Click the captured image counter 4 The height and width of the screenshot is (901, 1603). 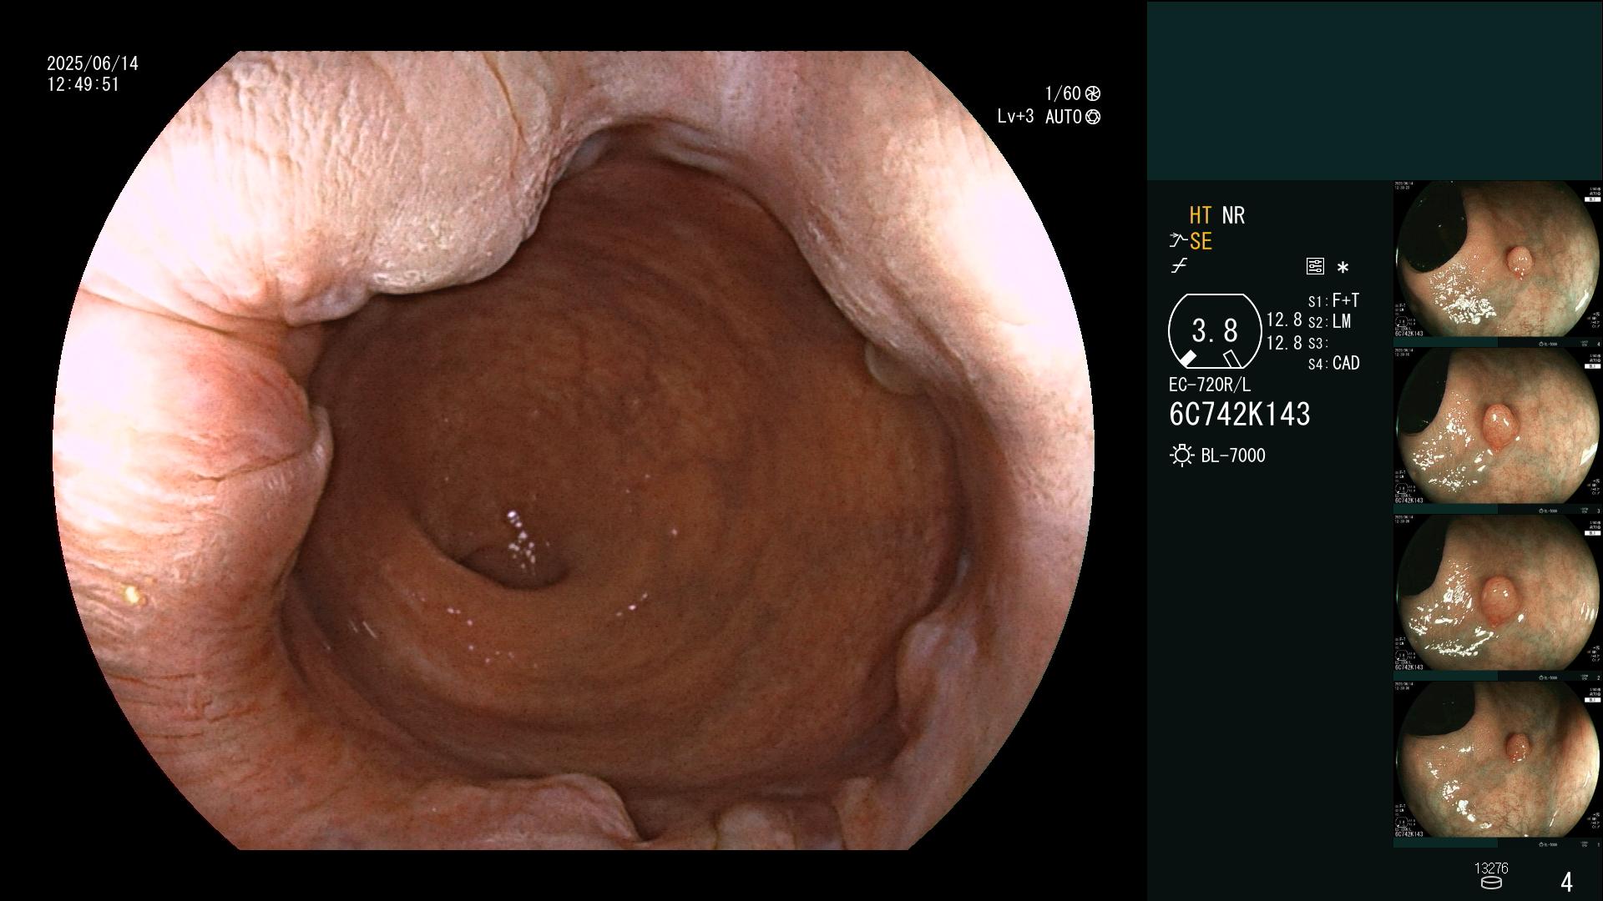1566,882
